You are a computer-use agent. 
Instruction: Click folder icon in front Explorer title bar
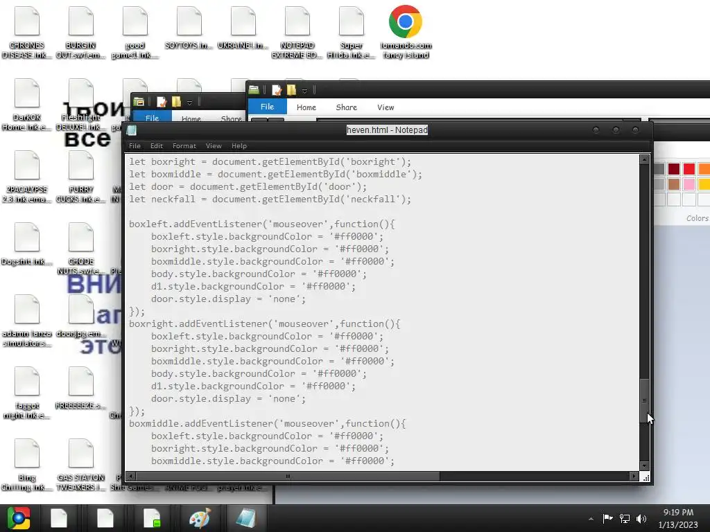(254, 90)
